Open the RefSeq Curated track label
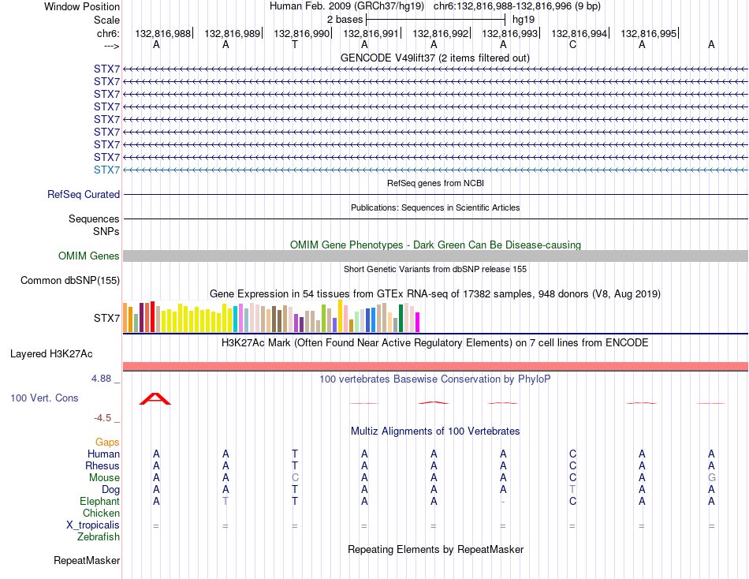The width and height of the screenshot is (749, 579). click(x=84, y=195)
